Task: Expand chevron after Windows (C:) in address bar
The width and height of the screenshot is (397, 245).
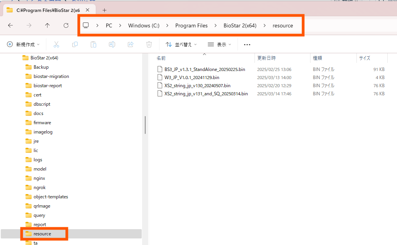Action: point(167,25)
